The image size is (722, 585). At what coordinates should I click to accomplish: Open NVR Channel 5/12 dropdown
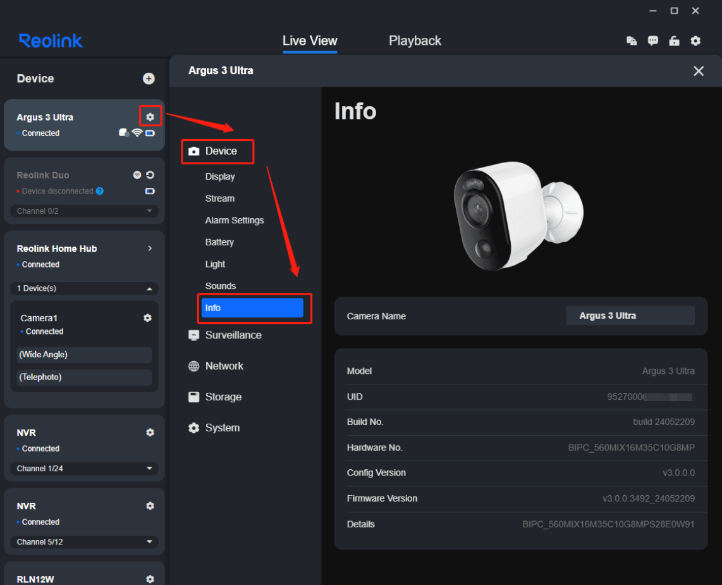(84, 542)
